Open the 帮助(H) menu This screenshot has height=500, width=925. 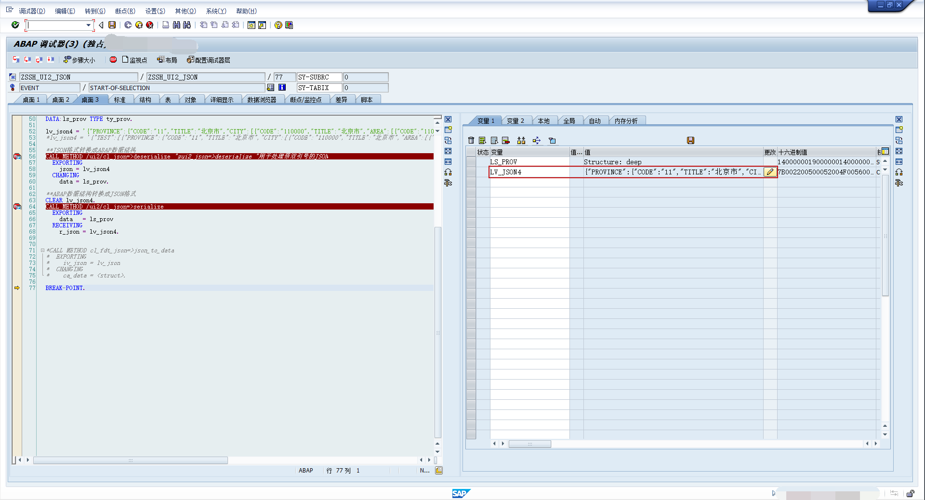[x=246, y=11]
